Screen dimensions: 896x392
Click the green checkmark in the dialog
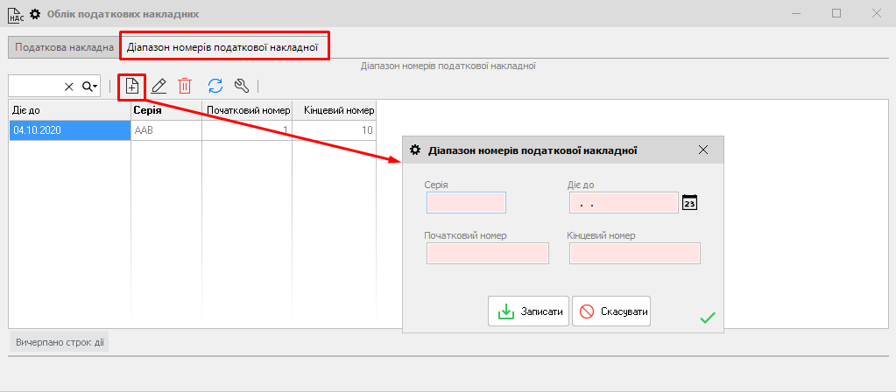pos(708,318)
